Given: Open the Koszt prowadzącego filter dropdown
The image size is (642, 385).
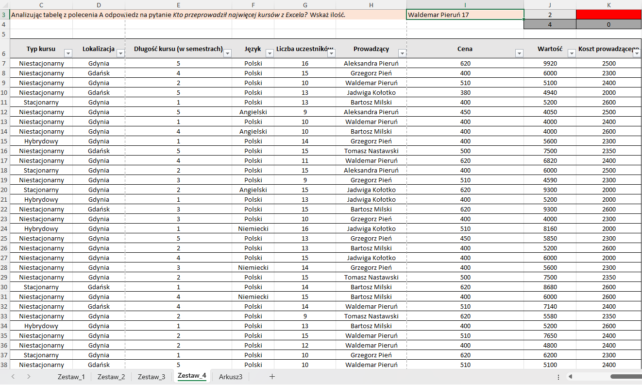Looking at the screenshot, I should coord(637,53).
